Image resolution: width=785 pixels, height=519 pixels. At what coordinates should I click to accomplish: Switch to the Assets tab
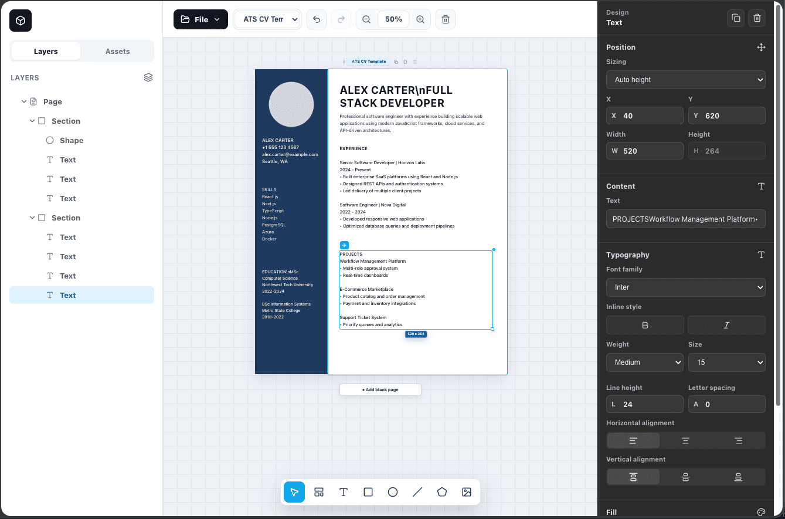117,51
